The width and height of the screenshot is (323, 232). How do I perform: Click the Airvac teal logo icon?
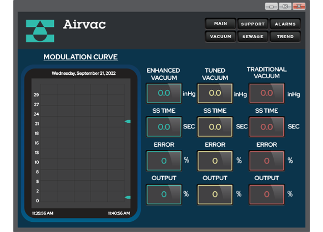tap(40, 31)
